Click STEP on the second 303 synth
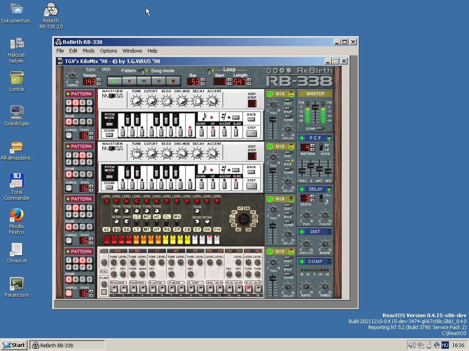Viewport: 469px width, 351px height. tap(251, 186)
